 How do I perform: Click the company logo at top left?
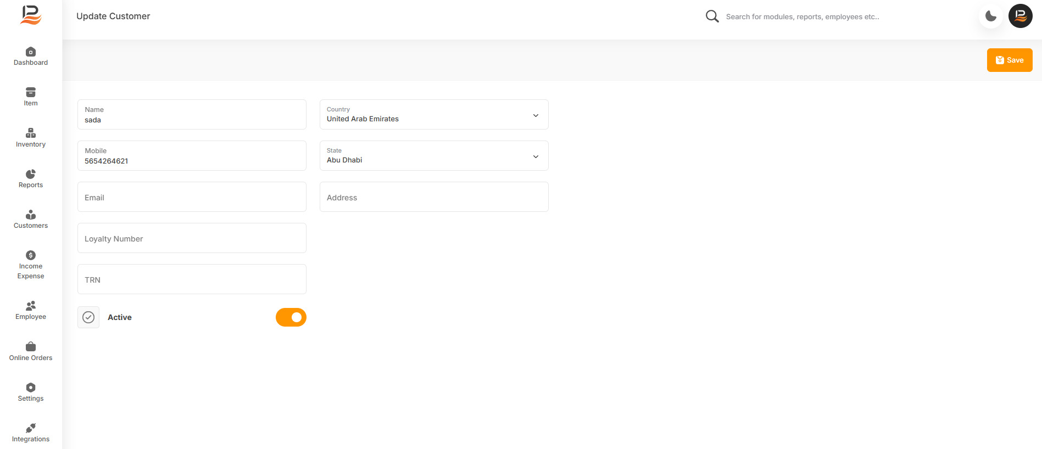31,15
